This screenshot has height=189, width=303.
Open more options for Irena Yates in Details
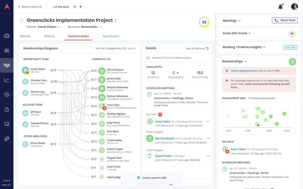click(208, 121)
